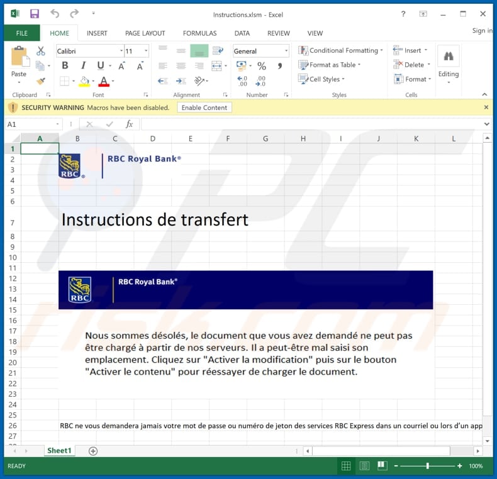This screenshot has height=479, width=497.
Task: Toggle Wrap Text
Action: [218, 50]
